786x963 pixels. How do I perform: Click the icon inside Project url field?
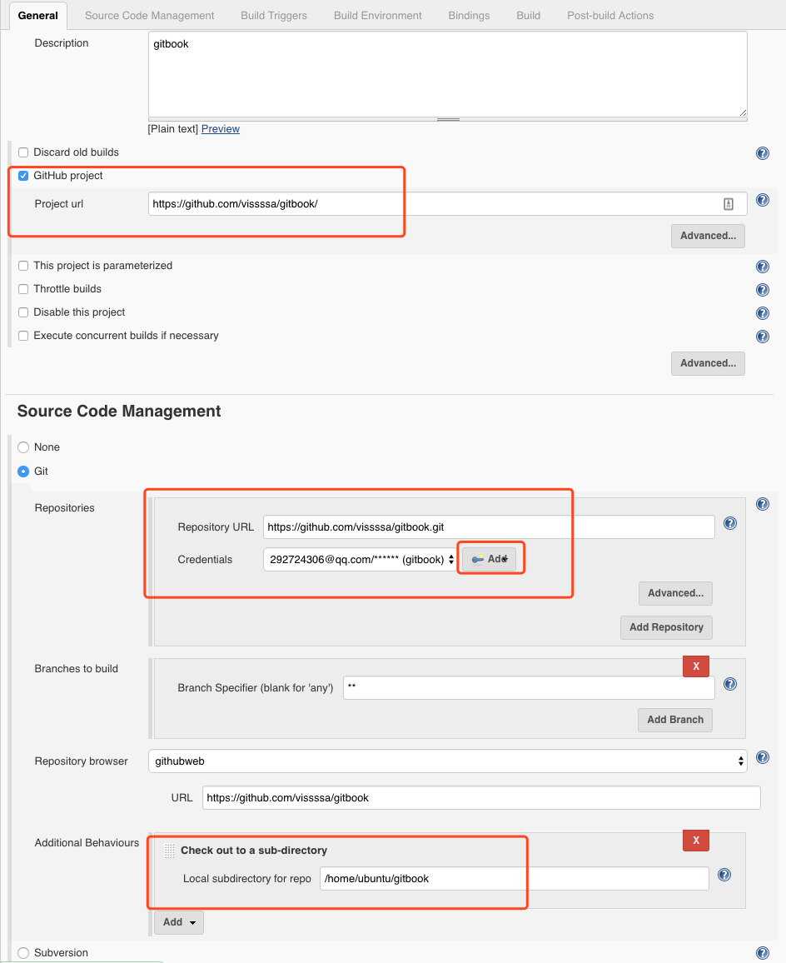click(729, 204)
